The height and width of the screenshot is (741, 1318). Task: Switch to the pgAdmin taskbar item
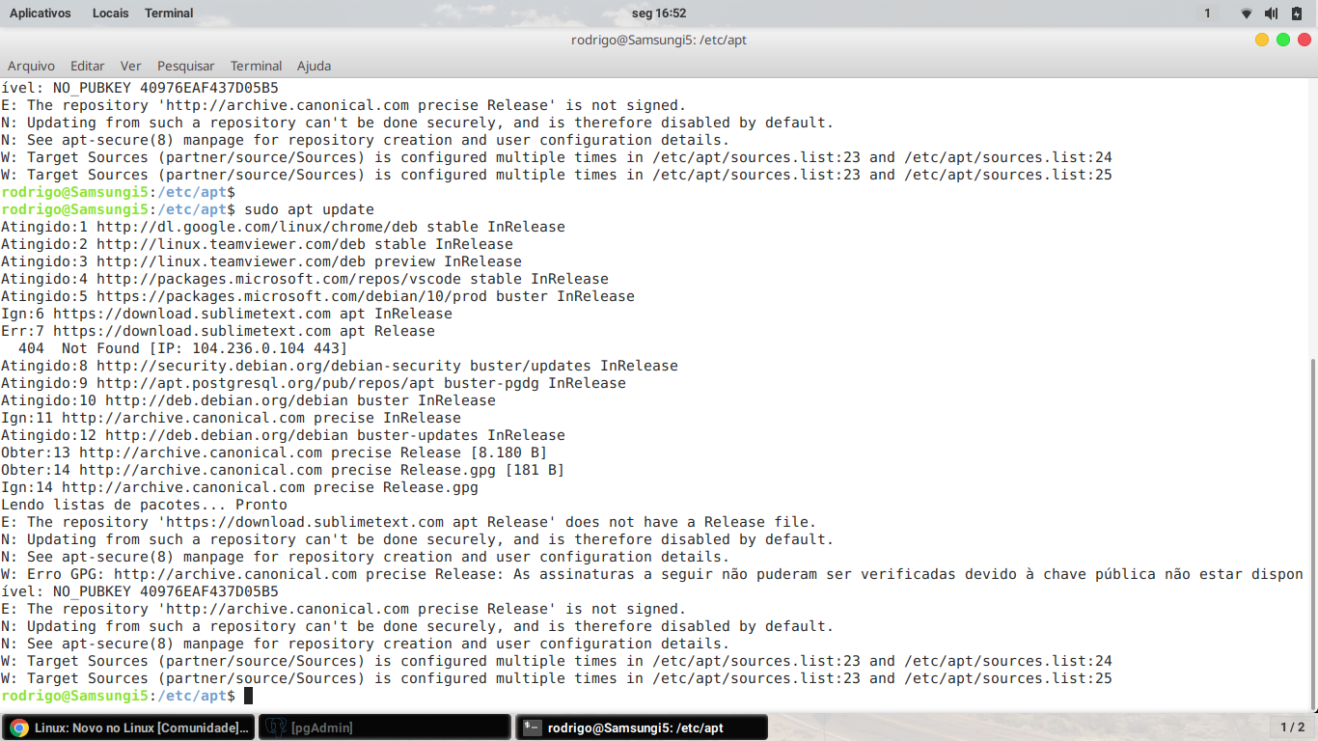384,727
